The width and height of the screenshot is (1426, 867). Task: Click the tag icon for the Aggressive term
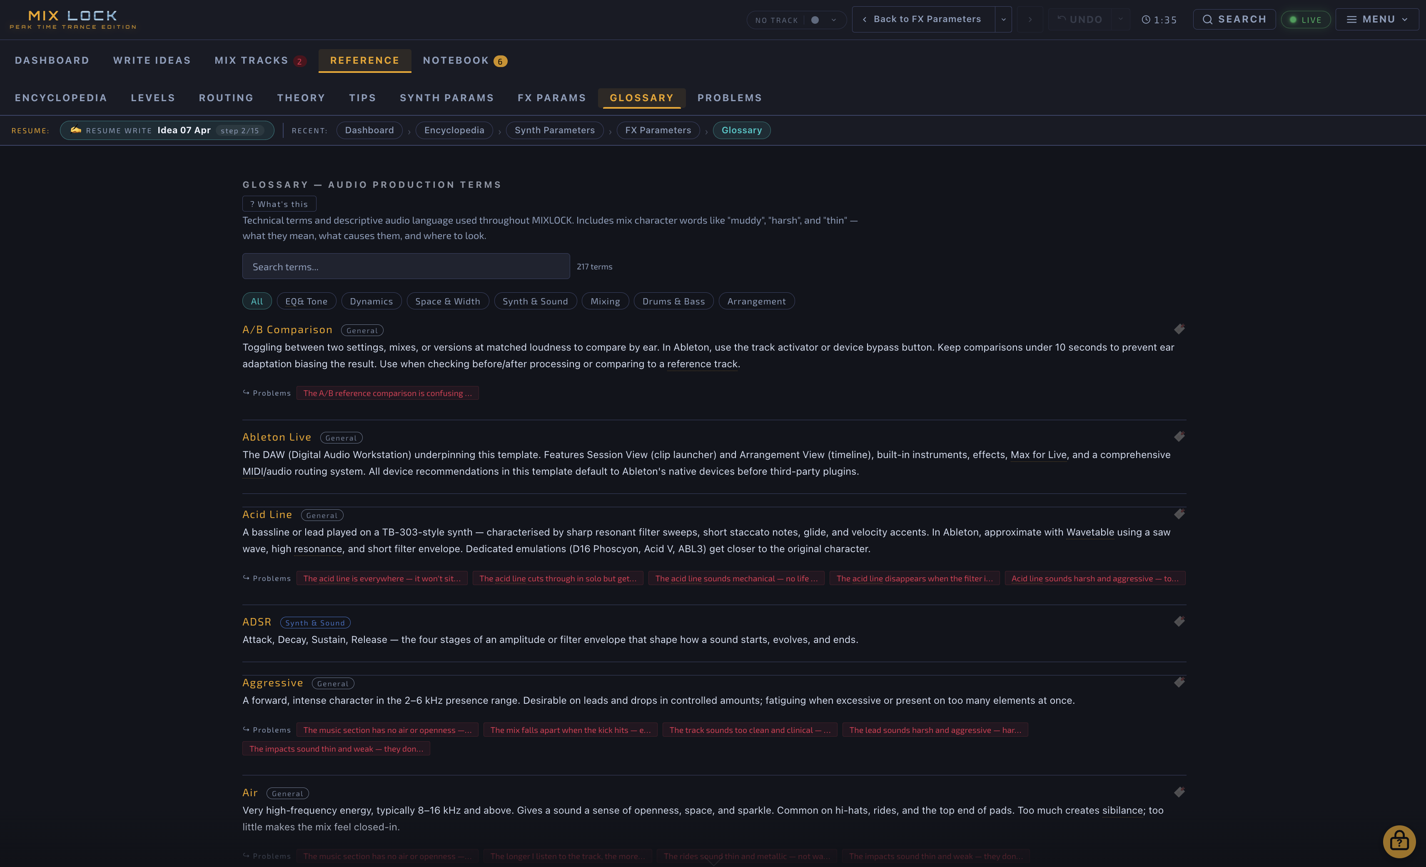pyautogui.click(x=1179, y=682)
